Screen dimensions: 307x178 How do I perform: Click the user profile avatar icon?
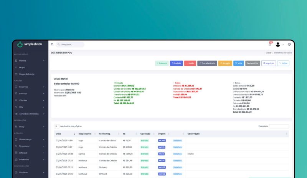pos(278,45)
